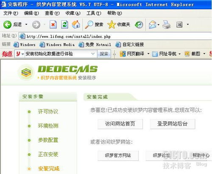
Task: Open Windows link in Links bar
Action: tap(24, 45)
